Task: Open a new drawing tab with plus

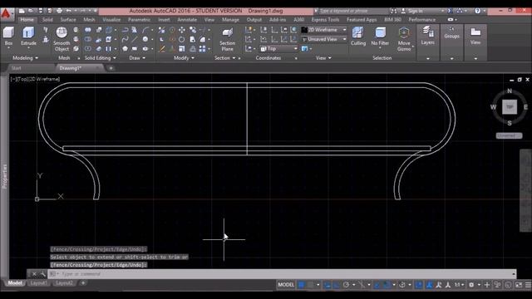Action: point(111,68)
